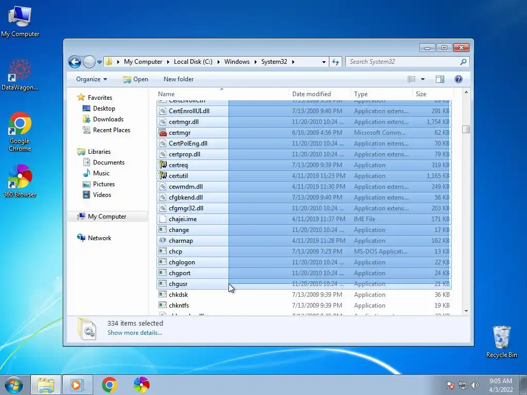527x395 pixels.
Task: Click the vertical scrollbar thumb
Action: [x=466, y=129]
